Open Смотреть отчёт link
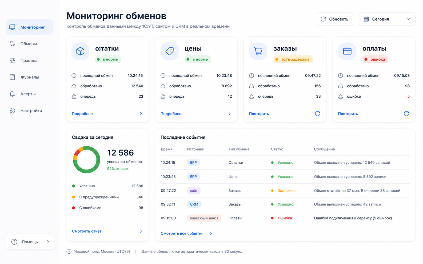Viewport: 423px width, 264px height. point(87,231)
